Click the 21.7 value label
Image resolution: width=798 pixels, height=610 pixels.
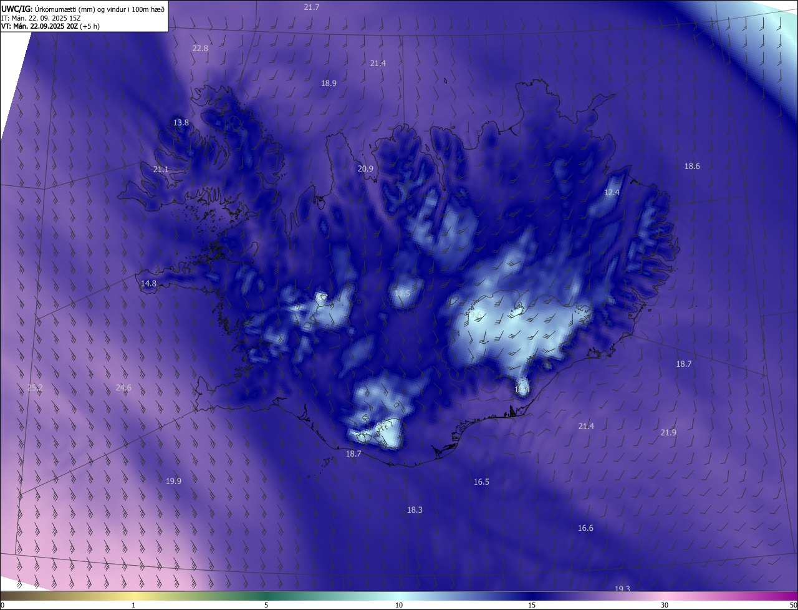point(312,7)
